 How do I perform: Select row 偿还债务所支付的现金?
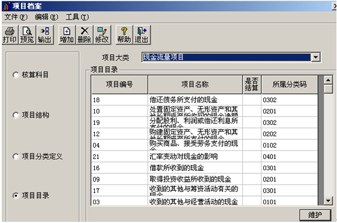coord(205,100)
